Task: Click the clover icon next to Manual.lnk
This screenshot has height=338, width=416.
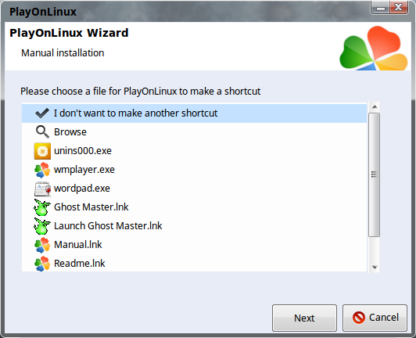Action: click(x=42, y=245)
